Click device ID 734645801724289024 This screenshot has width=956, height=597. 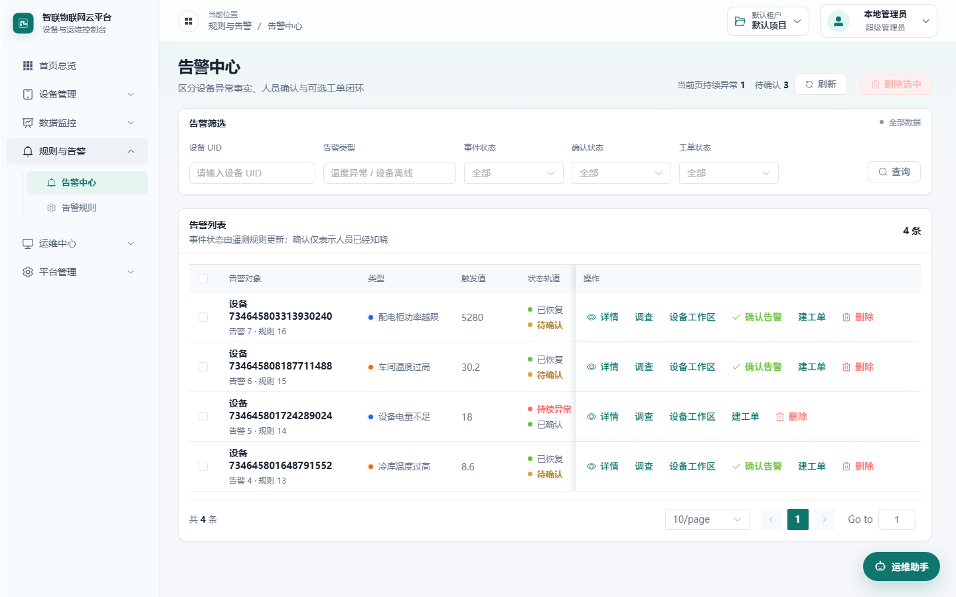point(281,416)
